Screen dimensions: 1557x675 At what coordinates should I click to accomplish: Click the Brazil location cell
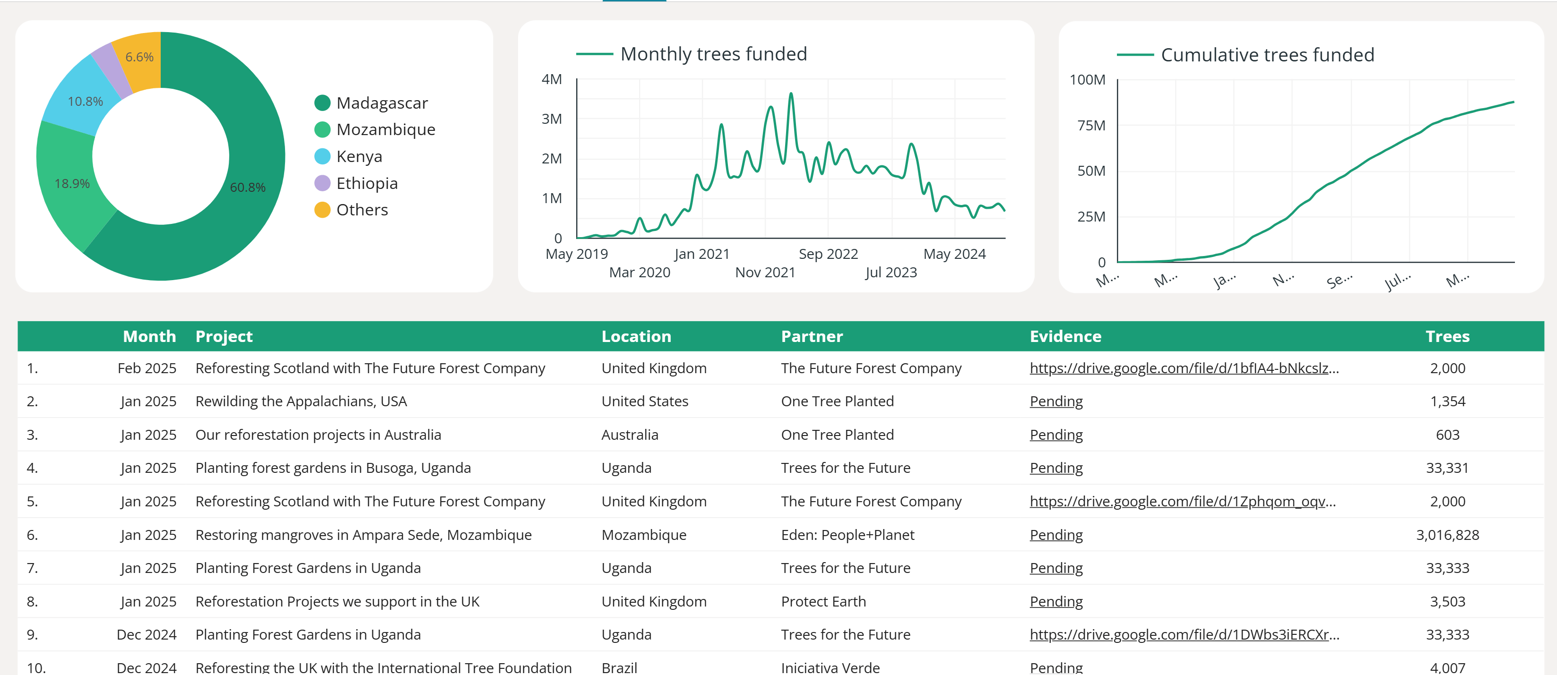coord(619,667)
